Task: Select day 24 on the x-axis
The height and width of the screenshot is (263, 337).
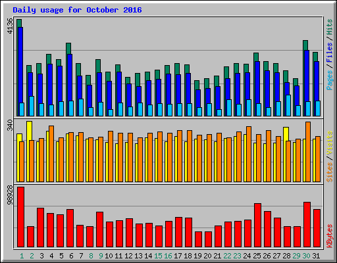Action: tap(247, 256)
